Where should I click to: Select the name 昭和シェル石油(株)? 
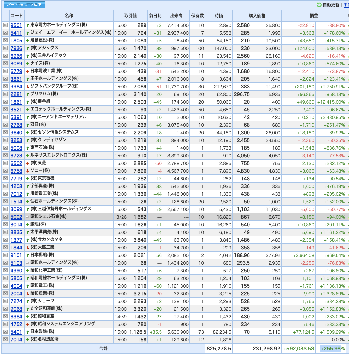point(48,217)
